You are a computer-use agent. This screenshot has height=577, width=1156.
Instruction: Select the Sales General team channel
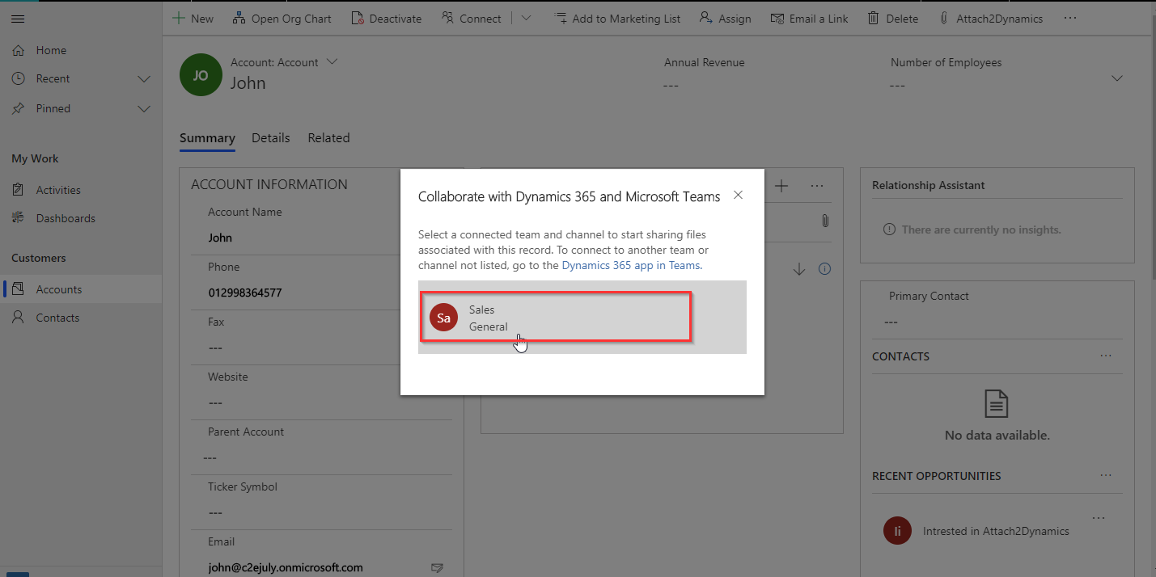(582, 318)
